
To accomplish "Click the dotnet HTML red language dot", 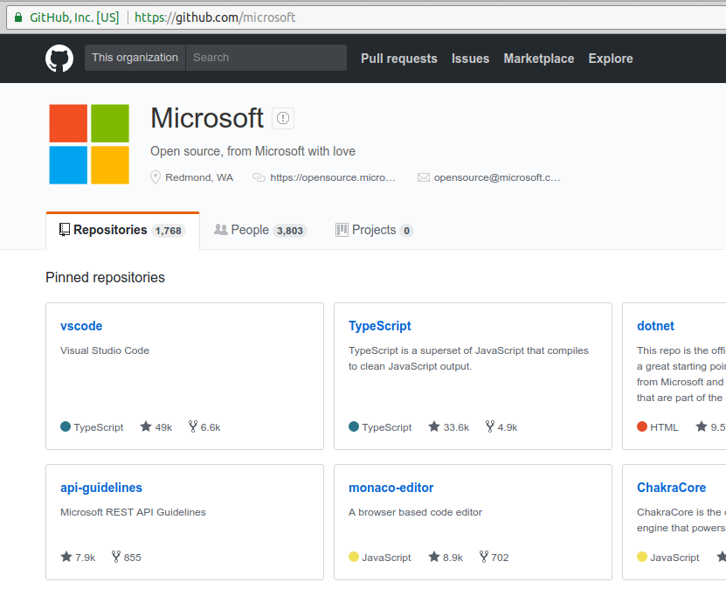I will [x=642, y=426].
